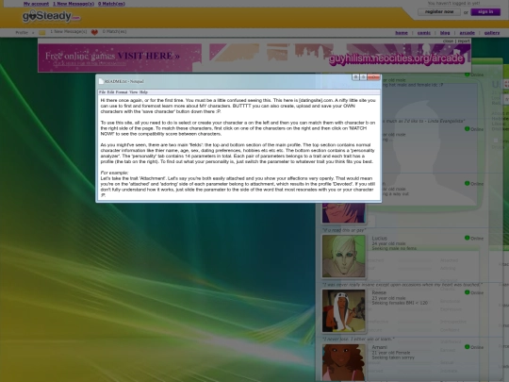Open '1 New Message(s)' link in top bar
The height and width of the screenshot is (382, 509).
point(74,4)
